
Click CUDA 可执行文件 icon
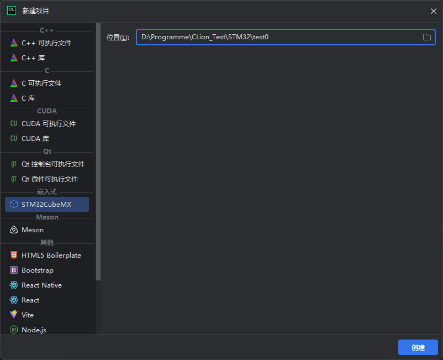pos(14,123)
